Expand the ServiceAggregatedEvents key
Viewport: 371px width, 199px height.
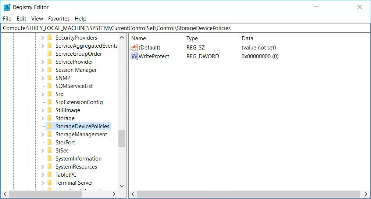43,46
